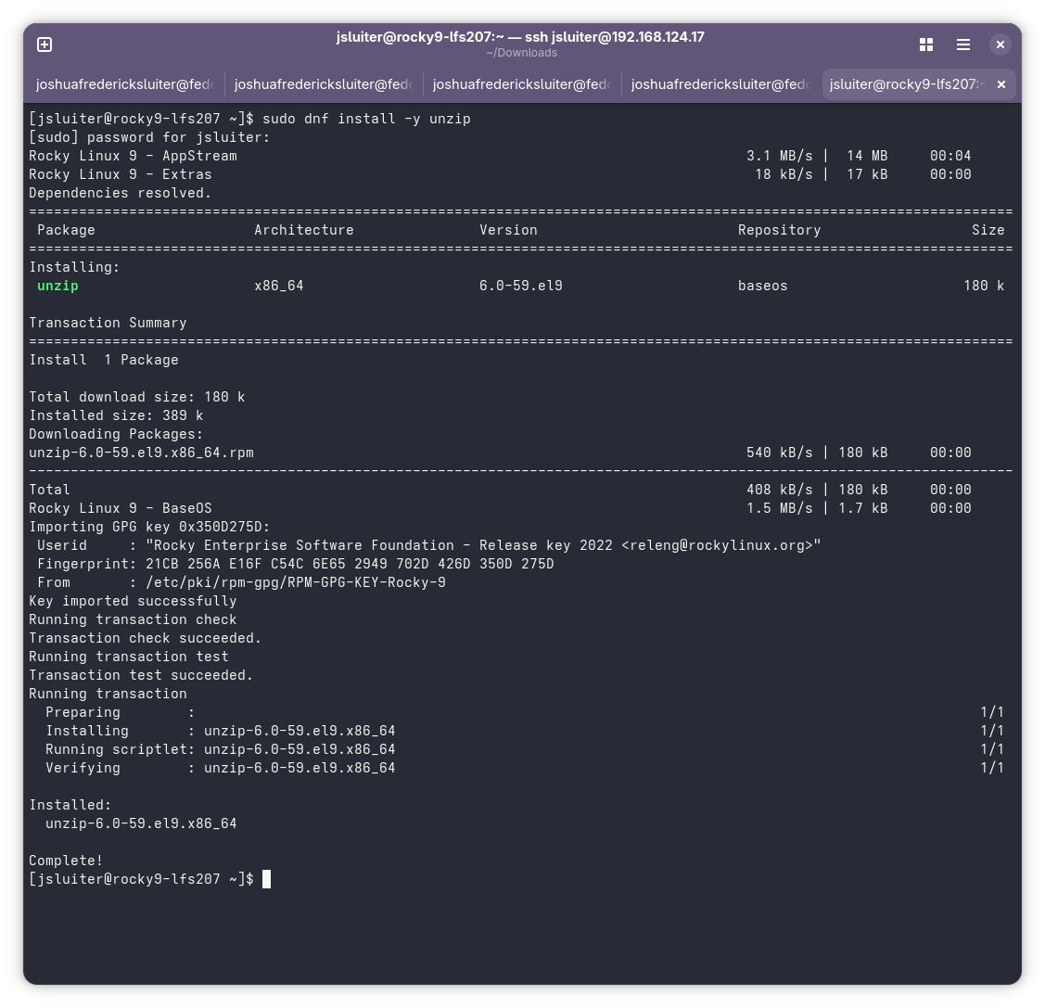Show the tab overview grid
Viewport: 1045px width, 1008px height.
925,44
